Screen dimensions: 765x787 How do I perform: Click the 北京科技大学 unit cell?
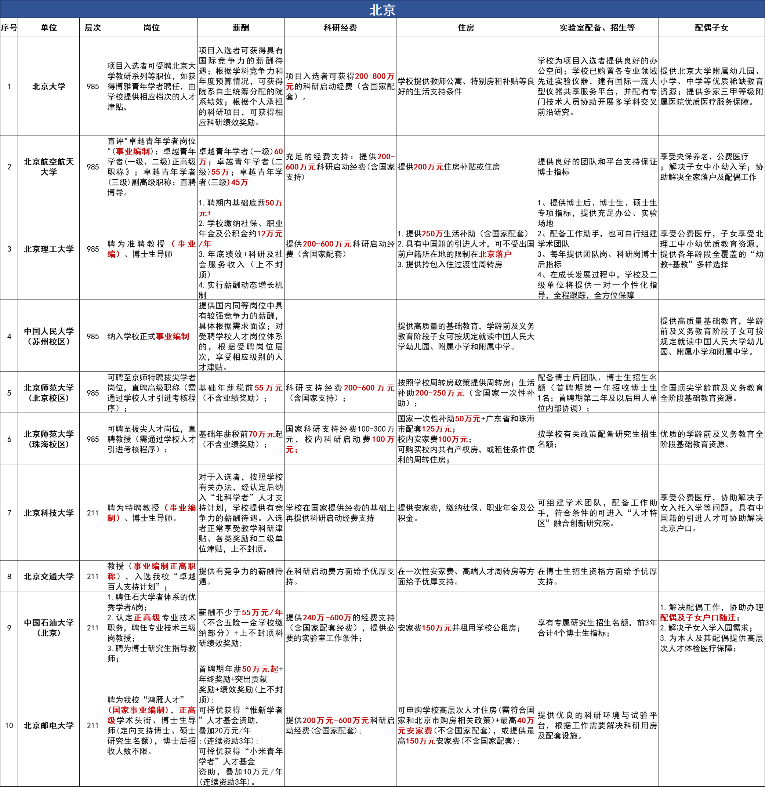click(48, 513)
